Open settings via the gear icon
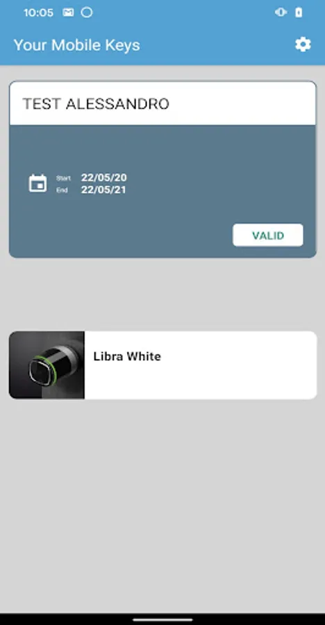Viewport: 325px width, 625px height. click(x=303, y=44)
